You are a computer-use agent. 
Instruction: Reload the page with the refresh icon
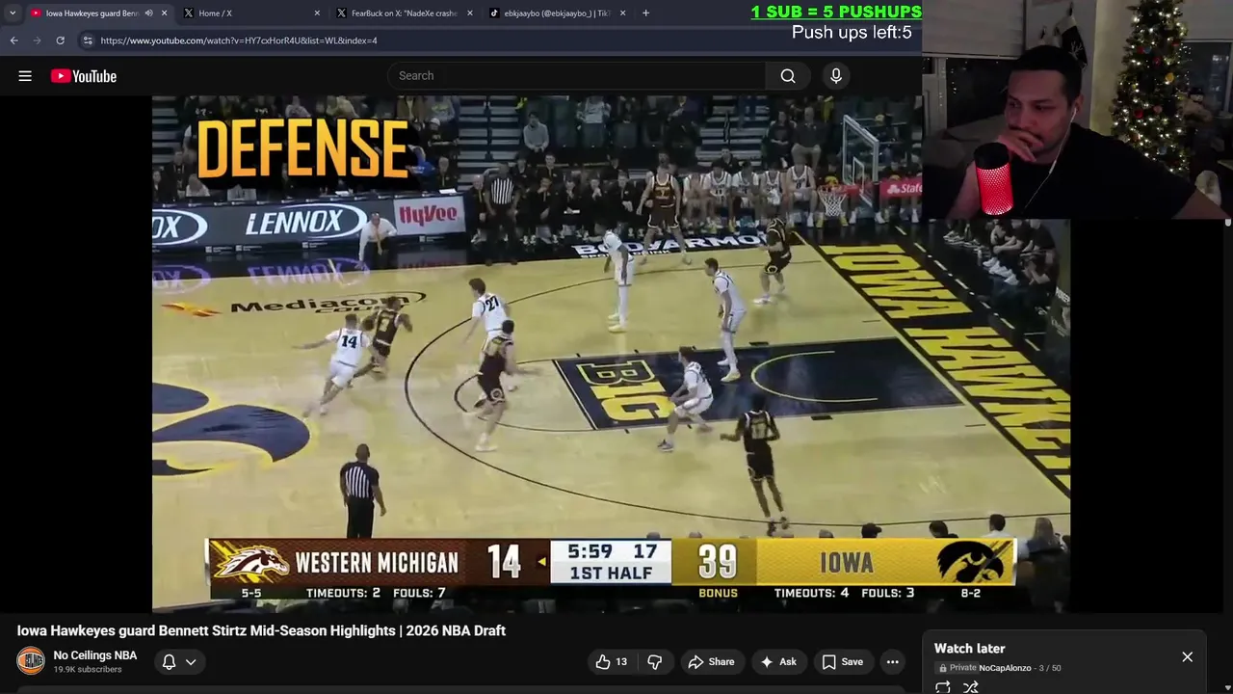60,40
